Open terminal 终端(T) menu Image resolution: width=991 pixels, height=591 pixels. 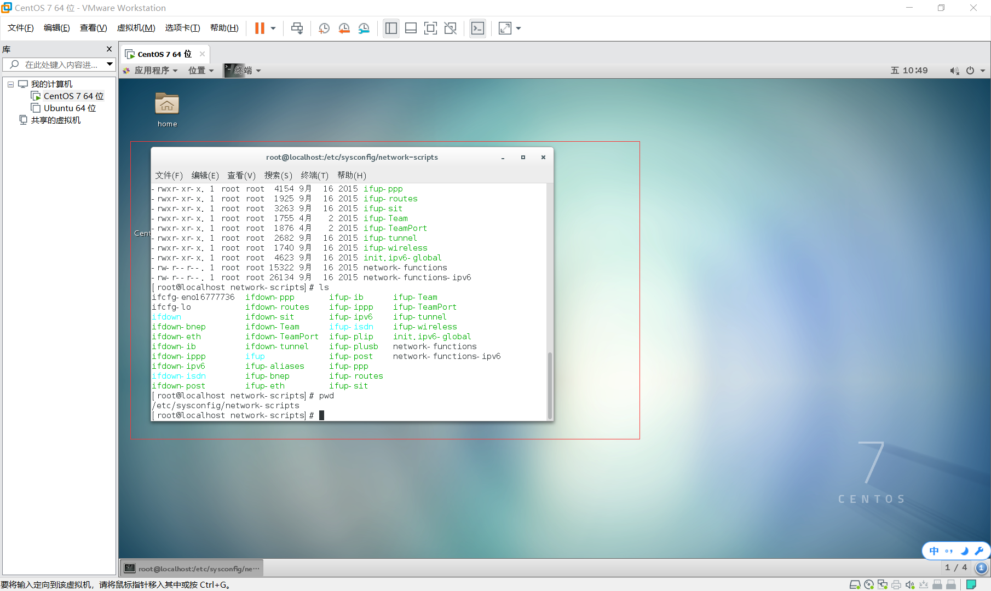315,176
